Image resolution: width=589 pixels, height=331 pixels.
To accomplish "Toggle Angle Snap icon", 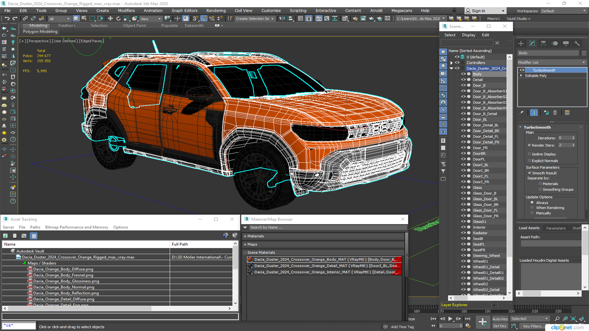I will point(204,18).
